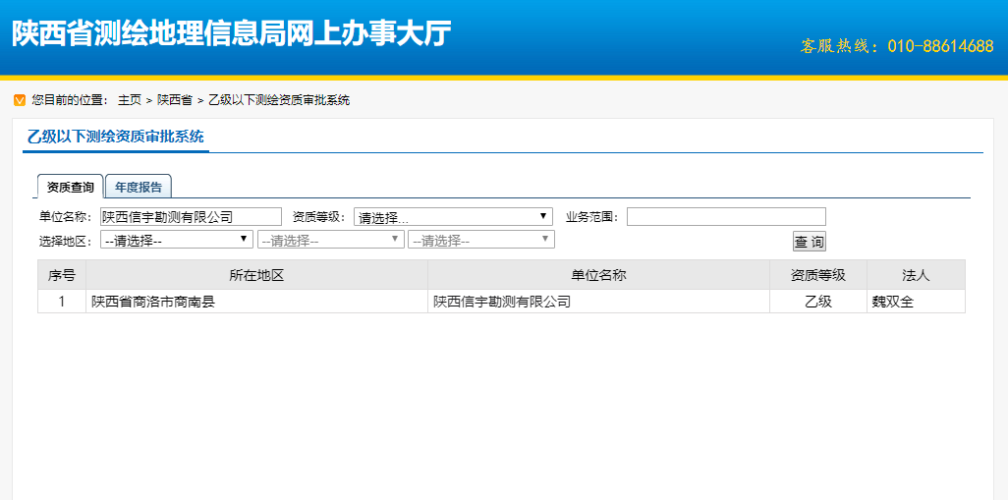1008x500 pixels.
Task: Click the orange location icon in breadcrumb
Action: pos(19,100)
